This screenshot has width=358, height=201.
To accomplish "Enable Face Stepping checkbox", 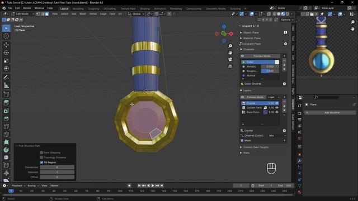I will (x=41, y=152).
